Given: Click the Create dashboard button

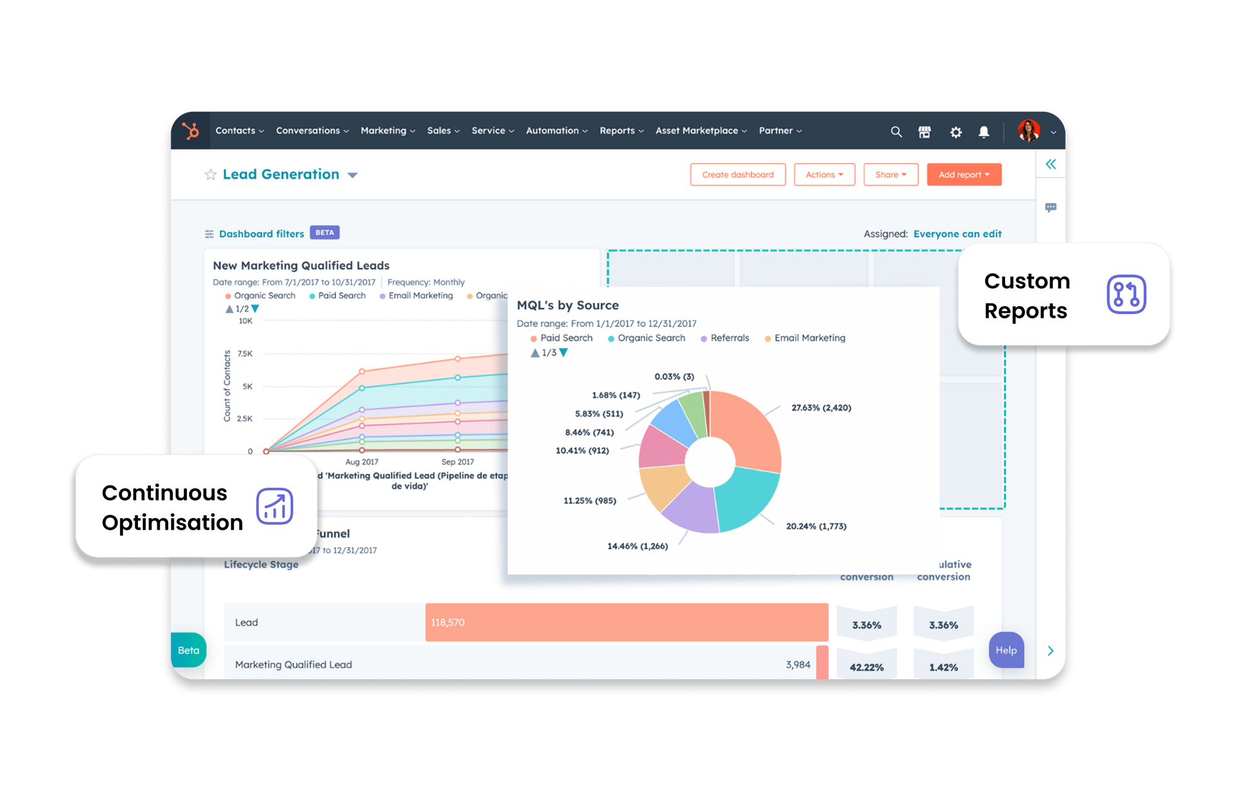Looking at the screenshot, I should pyautogui.click(x=738, y=174).
